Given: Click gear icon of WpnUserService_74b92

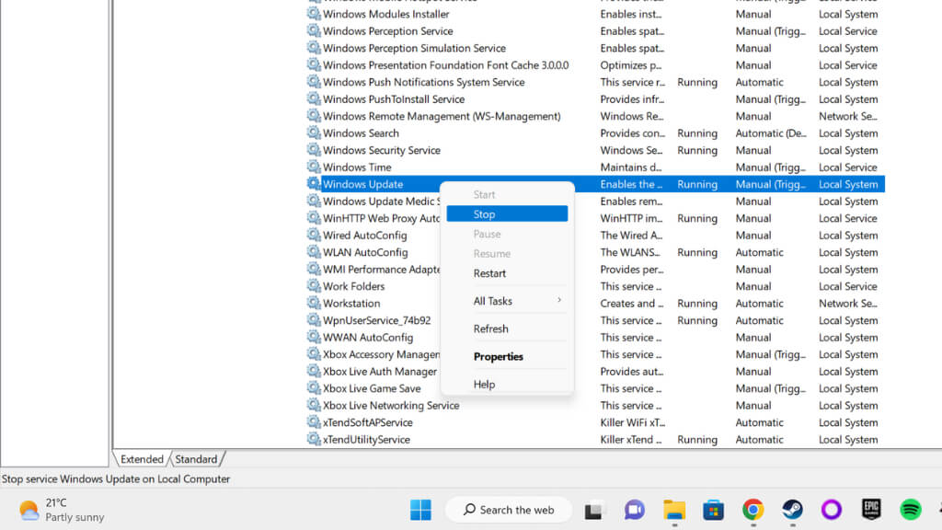Looking at the screenshot, I should [x=314, y=319].
